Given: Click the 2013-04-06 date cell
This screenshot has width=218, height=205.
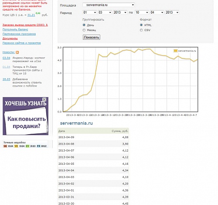Looking at the screenshot, I should pos(66,157).
